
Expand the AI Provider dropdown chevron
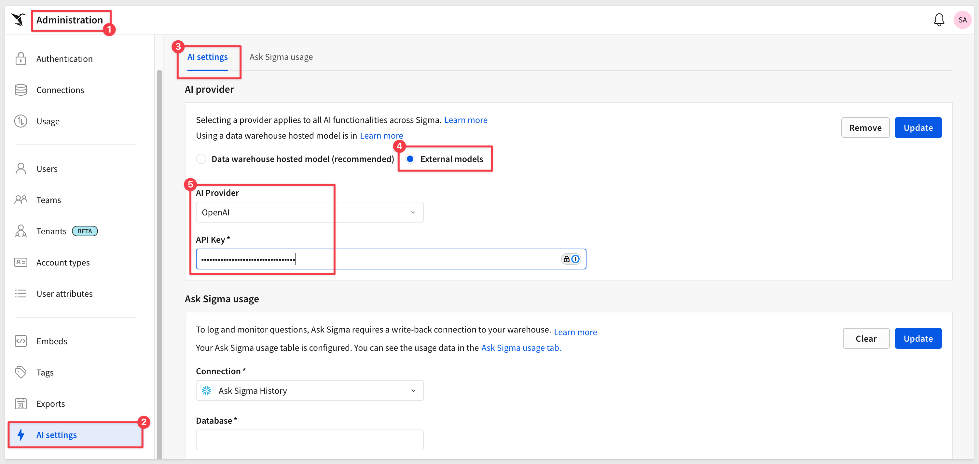(413, 212)
